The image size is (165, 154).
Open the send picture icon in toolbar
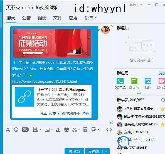coord(47,130)
